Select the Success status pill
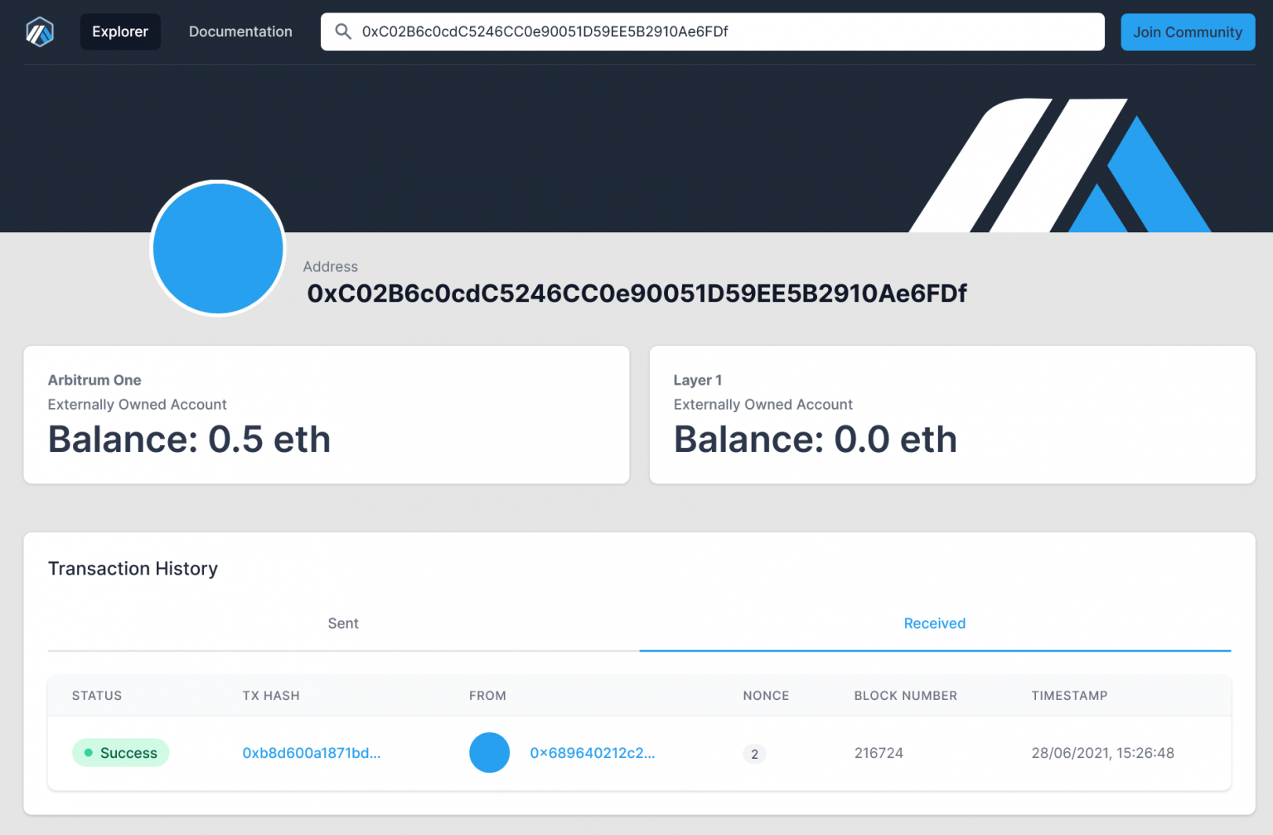The width and height of the screenshot is (1273, 835). click(x=121, y=753)
